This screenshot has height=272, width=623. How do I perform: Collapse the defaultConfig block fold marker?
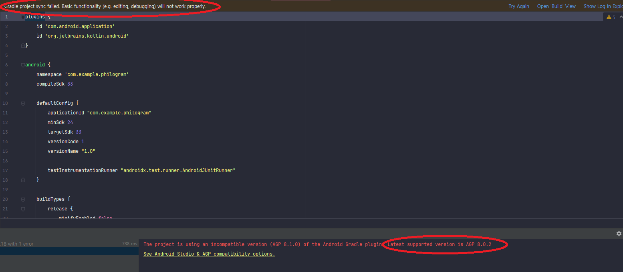(23, 103)
